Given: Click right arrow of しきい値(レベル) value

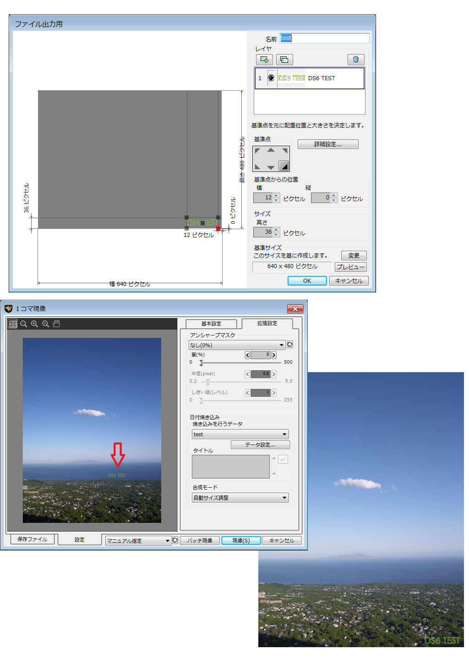Looking at the screenshot, I should coord(274,393).
